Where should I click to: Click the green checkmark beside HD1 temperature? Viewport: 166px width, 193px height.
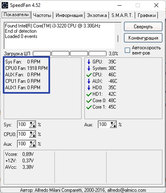coord(89,94)
